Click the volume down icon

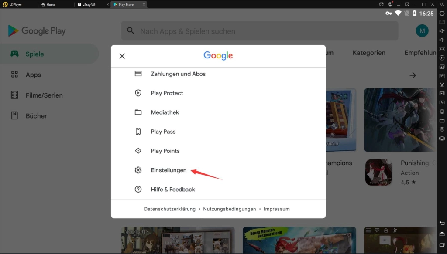442,40
